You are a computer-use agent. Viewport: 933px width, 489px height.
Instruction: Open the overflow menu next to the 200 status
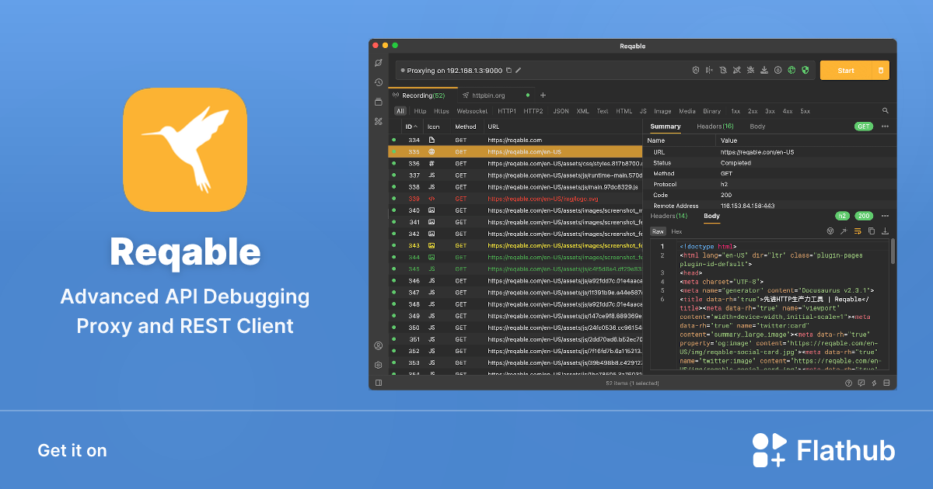pyautogui.click(x=886, y=216)
